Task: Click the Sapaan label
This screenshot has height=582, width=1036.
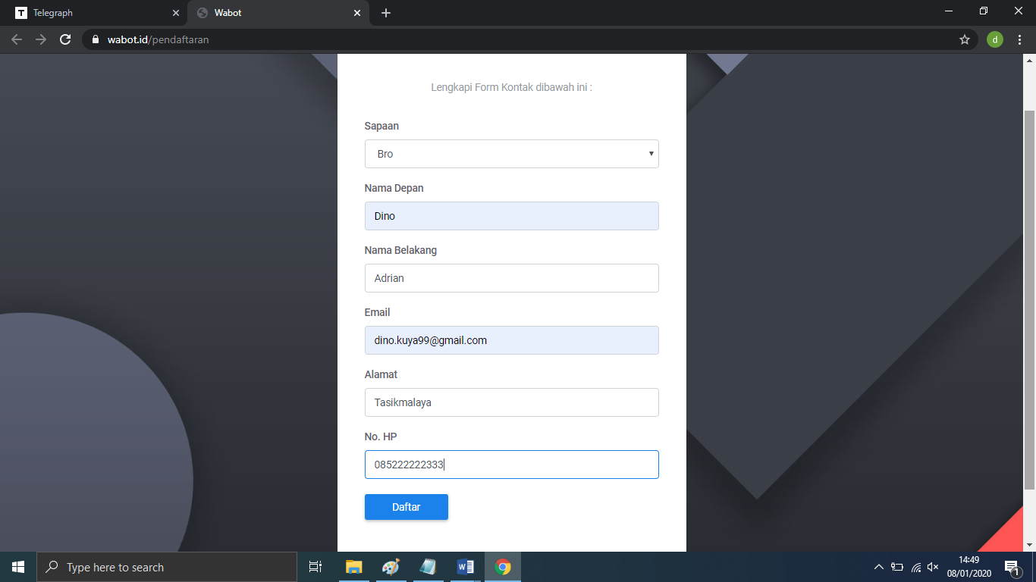Action: pos(381,126)
